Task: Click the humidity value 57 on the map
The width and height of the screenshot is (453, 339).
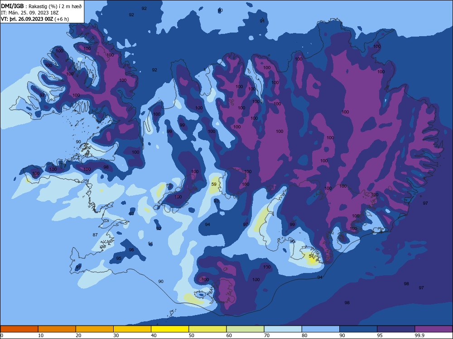Action: pyautogui.click(x=311, y=256)
